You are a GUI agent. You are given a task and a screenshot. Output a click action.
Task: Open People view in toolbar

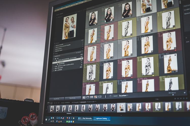pyautogui.click(x=100, y=97)
